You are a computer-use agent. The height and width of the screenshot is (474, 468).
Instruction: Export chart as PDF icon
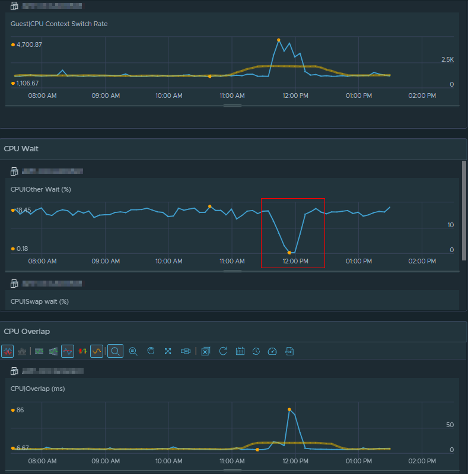tap(289, 351)
